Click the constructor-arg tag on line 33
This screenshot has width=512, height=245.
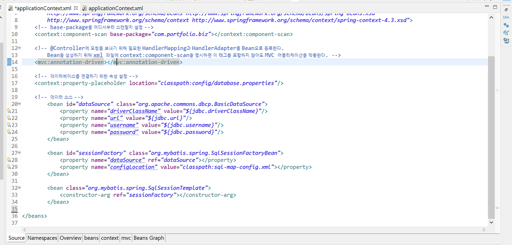click(x=86, y=195)
